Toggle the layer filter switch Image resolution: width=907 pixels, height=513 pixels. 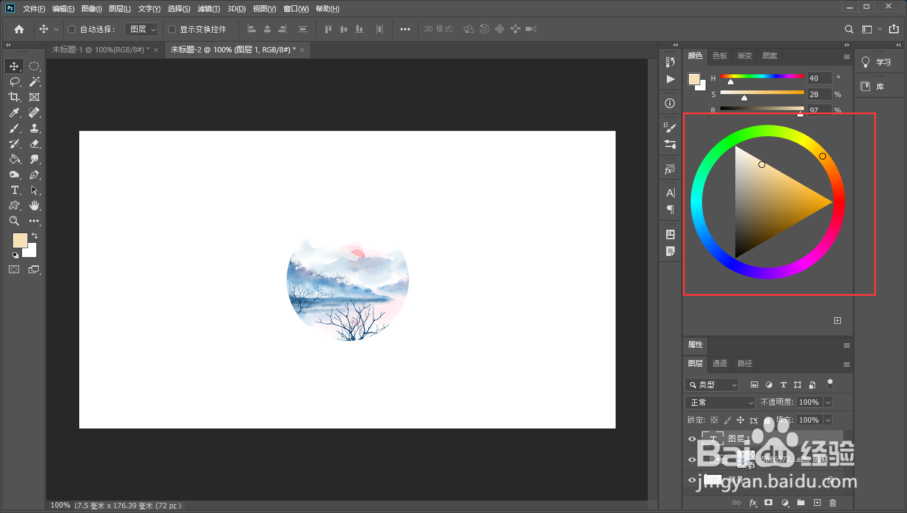[830, 384]
